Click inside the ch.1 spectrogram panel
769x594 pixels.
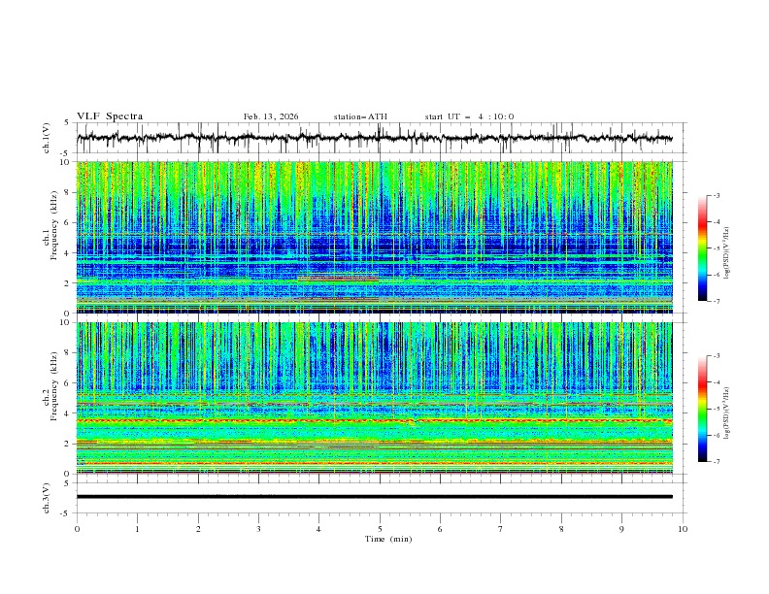click(x=379, y=238)
